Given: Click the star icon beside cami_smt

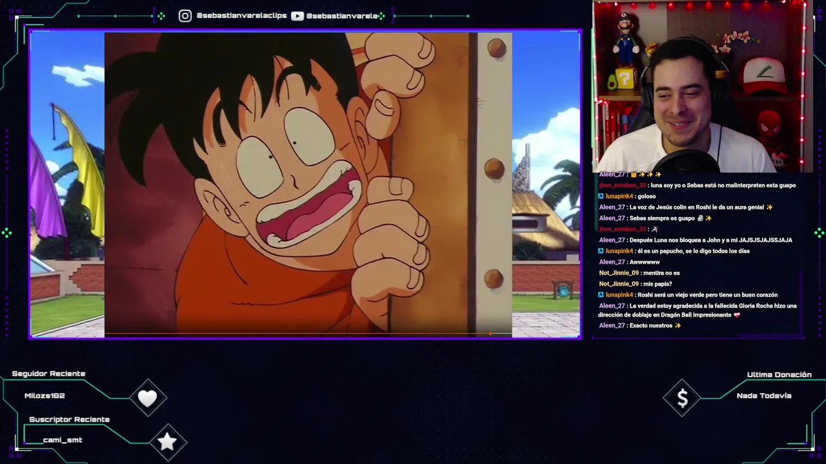Looking at the screenshot, I should [167, 441].
